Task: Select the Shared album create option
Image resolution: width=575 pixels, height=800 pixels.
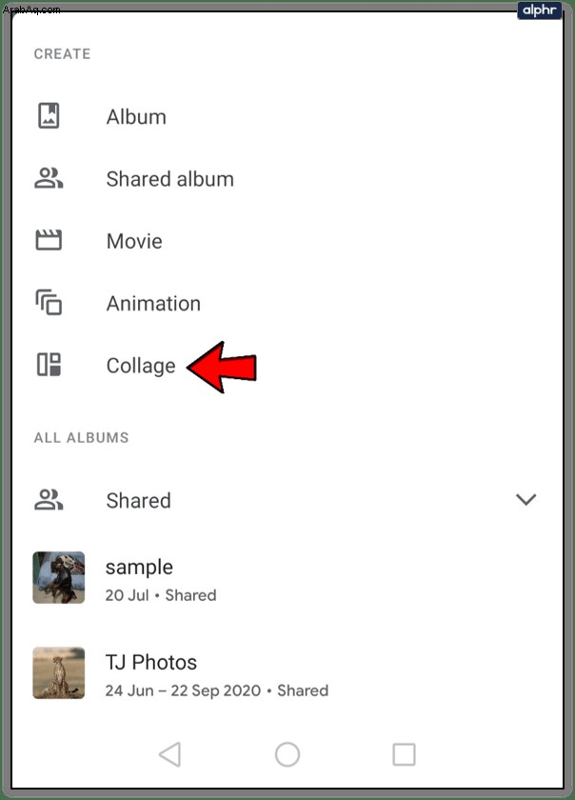Action: (x=169, y=179)
